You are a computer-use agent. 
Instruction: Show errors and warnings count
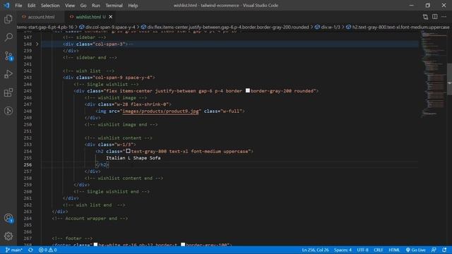(47, 250)
